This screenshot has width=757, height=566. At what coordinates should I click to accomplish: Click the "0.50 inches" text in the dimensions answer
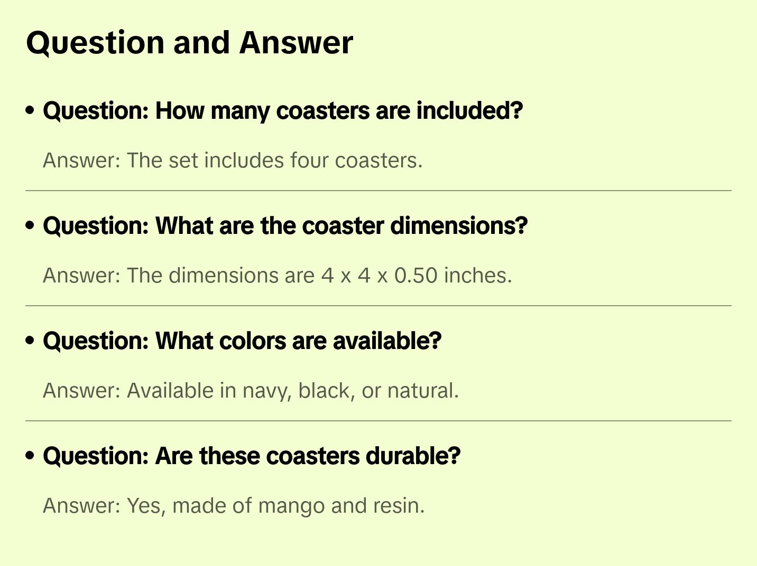[x=453, y=276]
